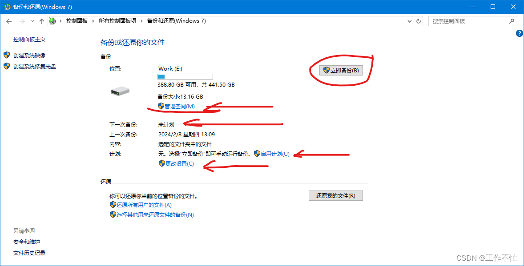Click shield icon beside 管理空间(M)
This screenshot has width=524, height=266.
161,106
